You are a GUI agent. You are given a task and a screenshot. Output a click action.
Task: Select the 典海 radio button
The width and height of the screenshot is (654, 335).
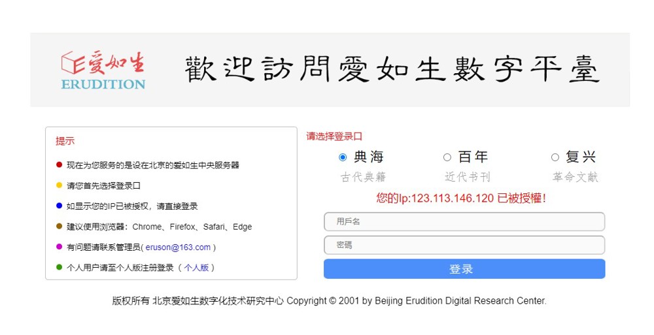pos(343,157)
